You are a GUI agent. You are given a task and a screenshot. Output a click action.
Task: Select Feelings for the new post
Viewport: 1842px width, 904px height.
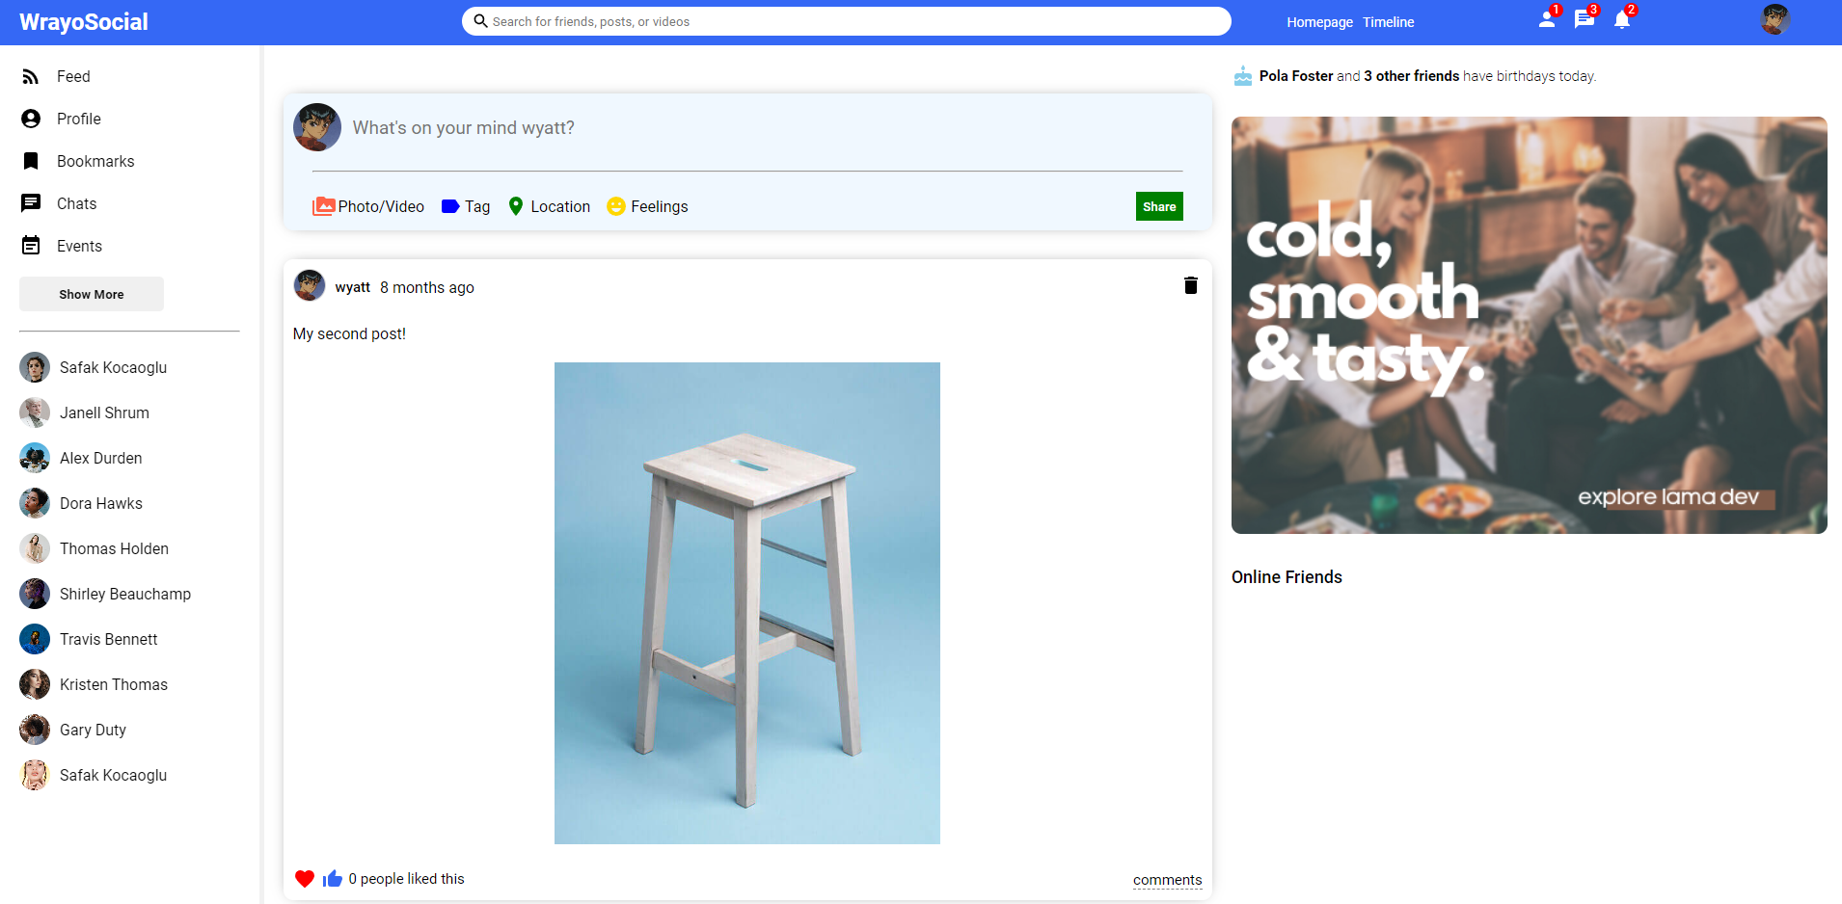click(647, 206)
